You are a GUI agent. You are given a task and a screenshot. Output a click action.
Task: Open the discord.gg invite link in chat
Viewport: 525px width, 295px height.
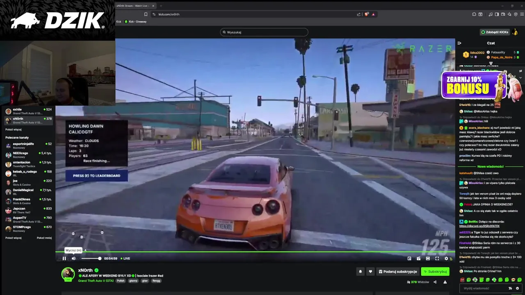click(479, 226)
